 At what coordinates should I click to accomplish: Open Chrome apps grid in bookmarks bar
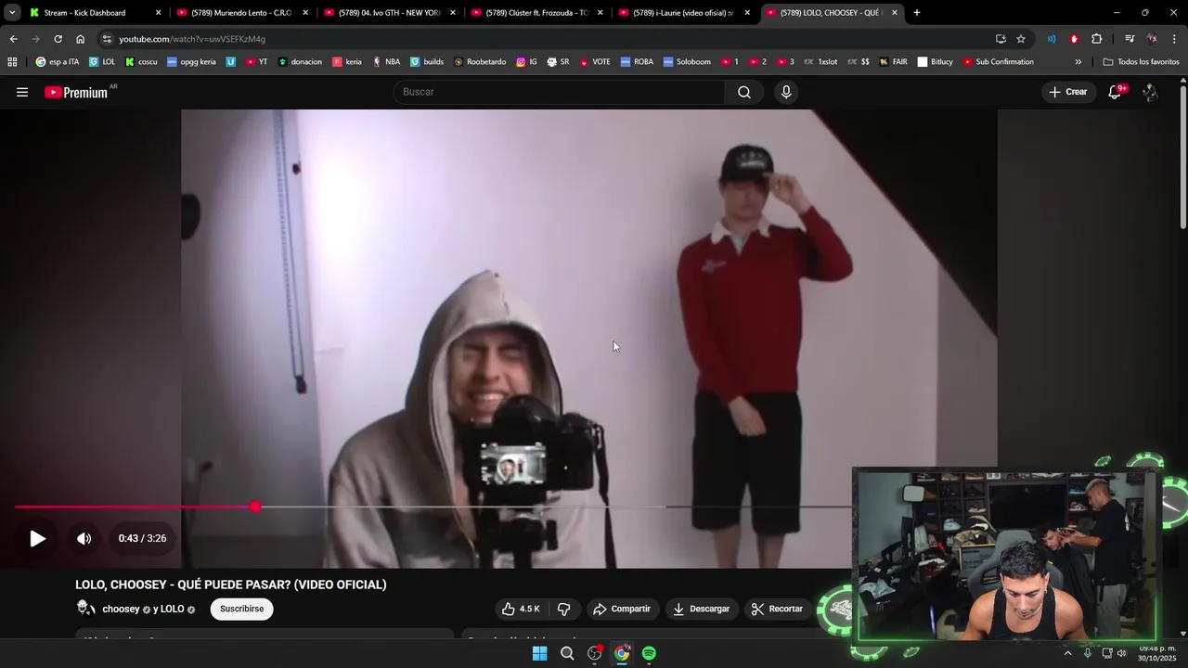click(12, 62)
